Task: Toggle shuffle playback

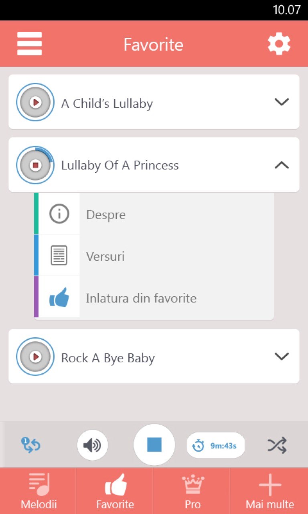Action: point(277,445)
